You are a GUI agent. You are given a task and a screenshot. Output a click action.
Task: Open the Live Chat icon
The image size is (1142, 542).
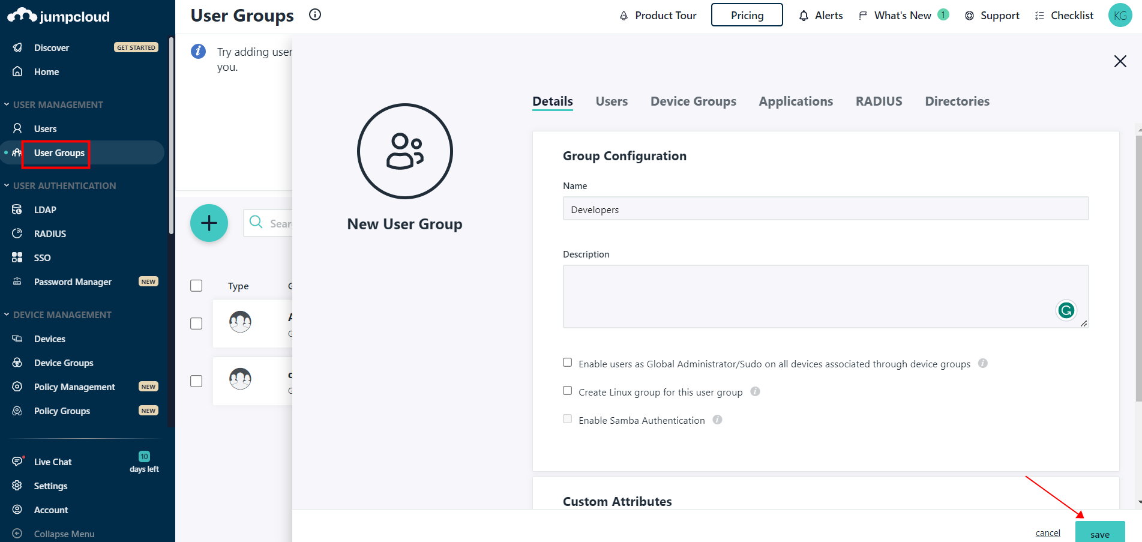point(17,462)
